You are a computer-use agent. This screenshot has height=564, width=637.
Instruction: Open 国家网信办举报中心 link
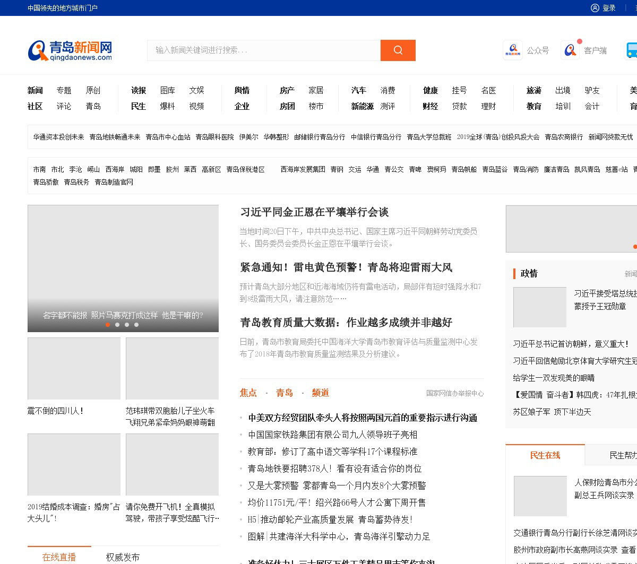click(x=455, y=393)
